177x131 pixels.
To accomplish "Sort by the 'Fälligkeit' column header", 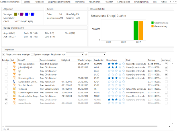I will click(x=66, y=60).
